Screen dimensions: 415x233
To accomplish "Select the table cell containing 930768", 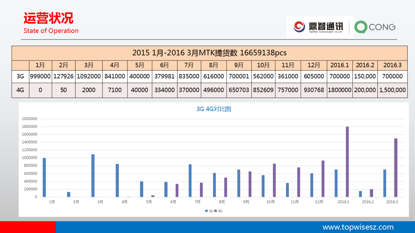I will (x=314, y=90).
